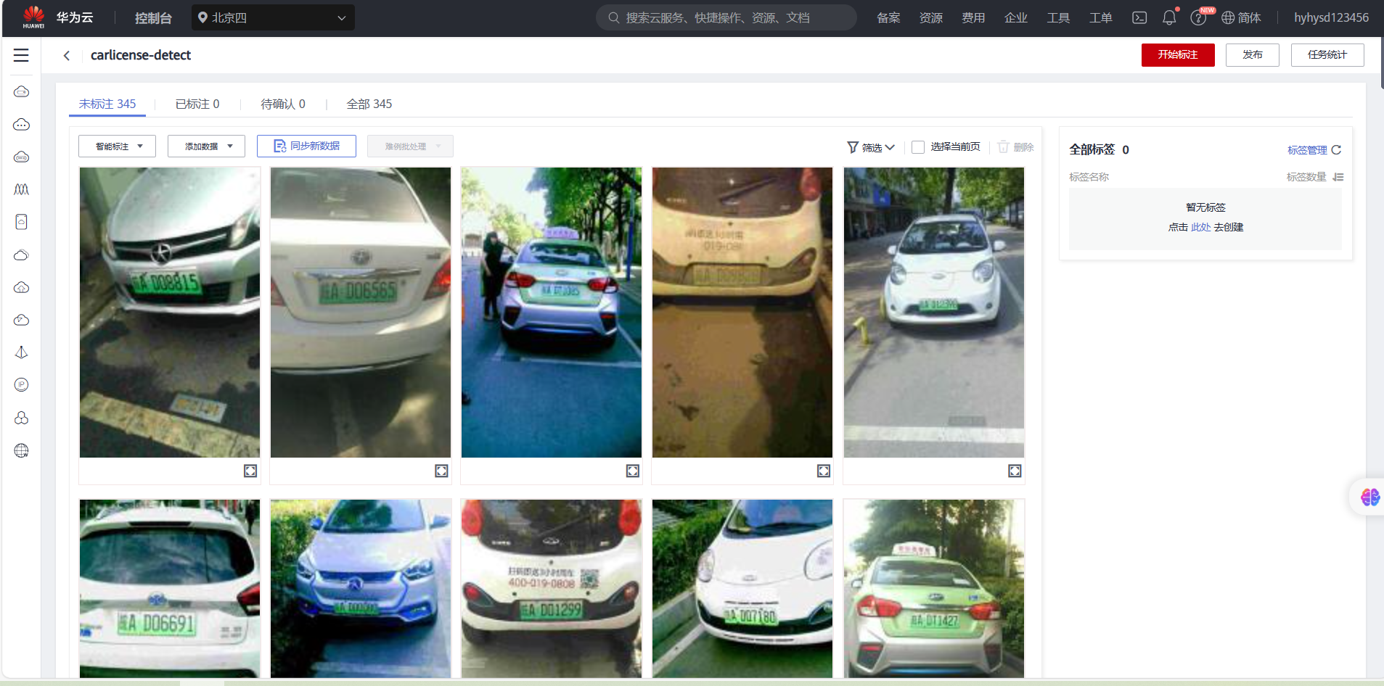
Task: Open the 工具 top menu
Action: click(1058, 17)
